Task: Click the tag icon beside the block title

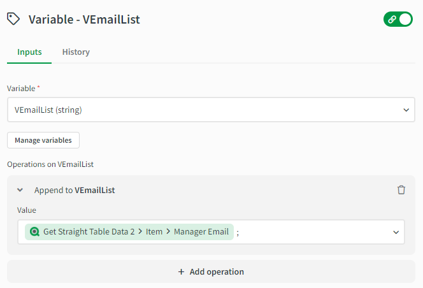Action: 13,19
